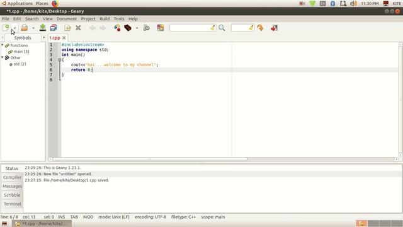This screenshot has height=227, width=403.
Task: Select std [2] in symbols tree
Action: click(20, 64)
